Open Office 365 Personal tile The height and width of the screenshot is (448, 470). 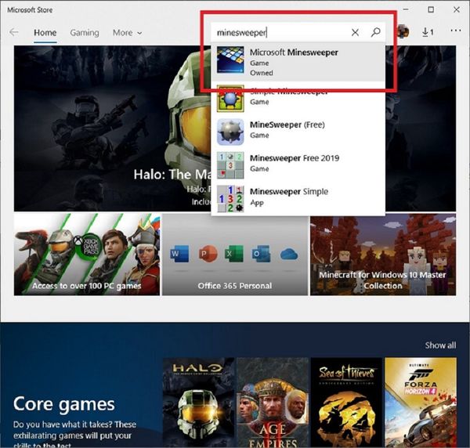point(235,255)
